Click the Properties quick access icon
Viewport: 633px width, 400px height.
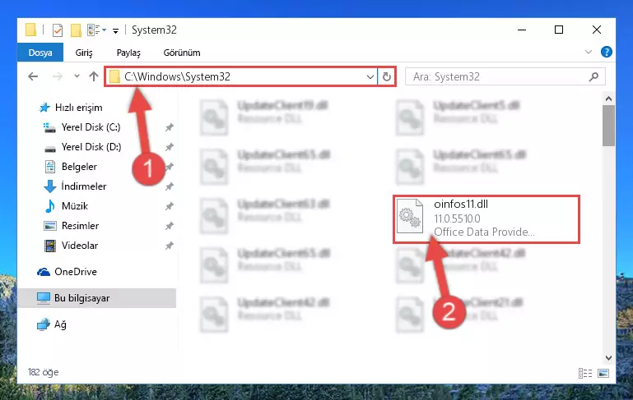(x=58, y=30)
